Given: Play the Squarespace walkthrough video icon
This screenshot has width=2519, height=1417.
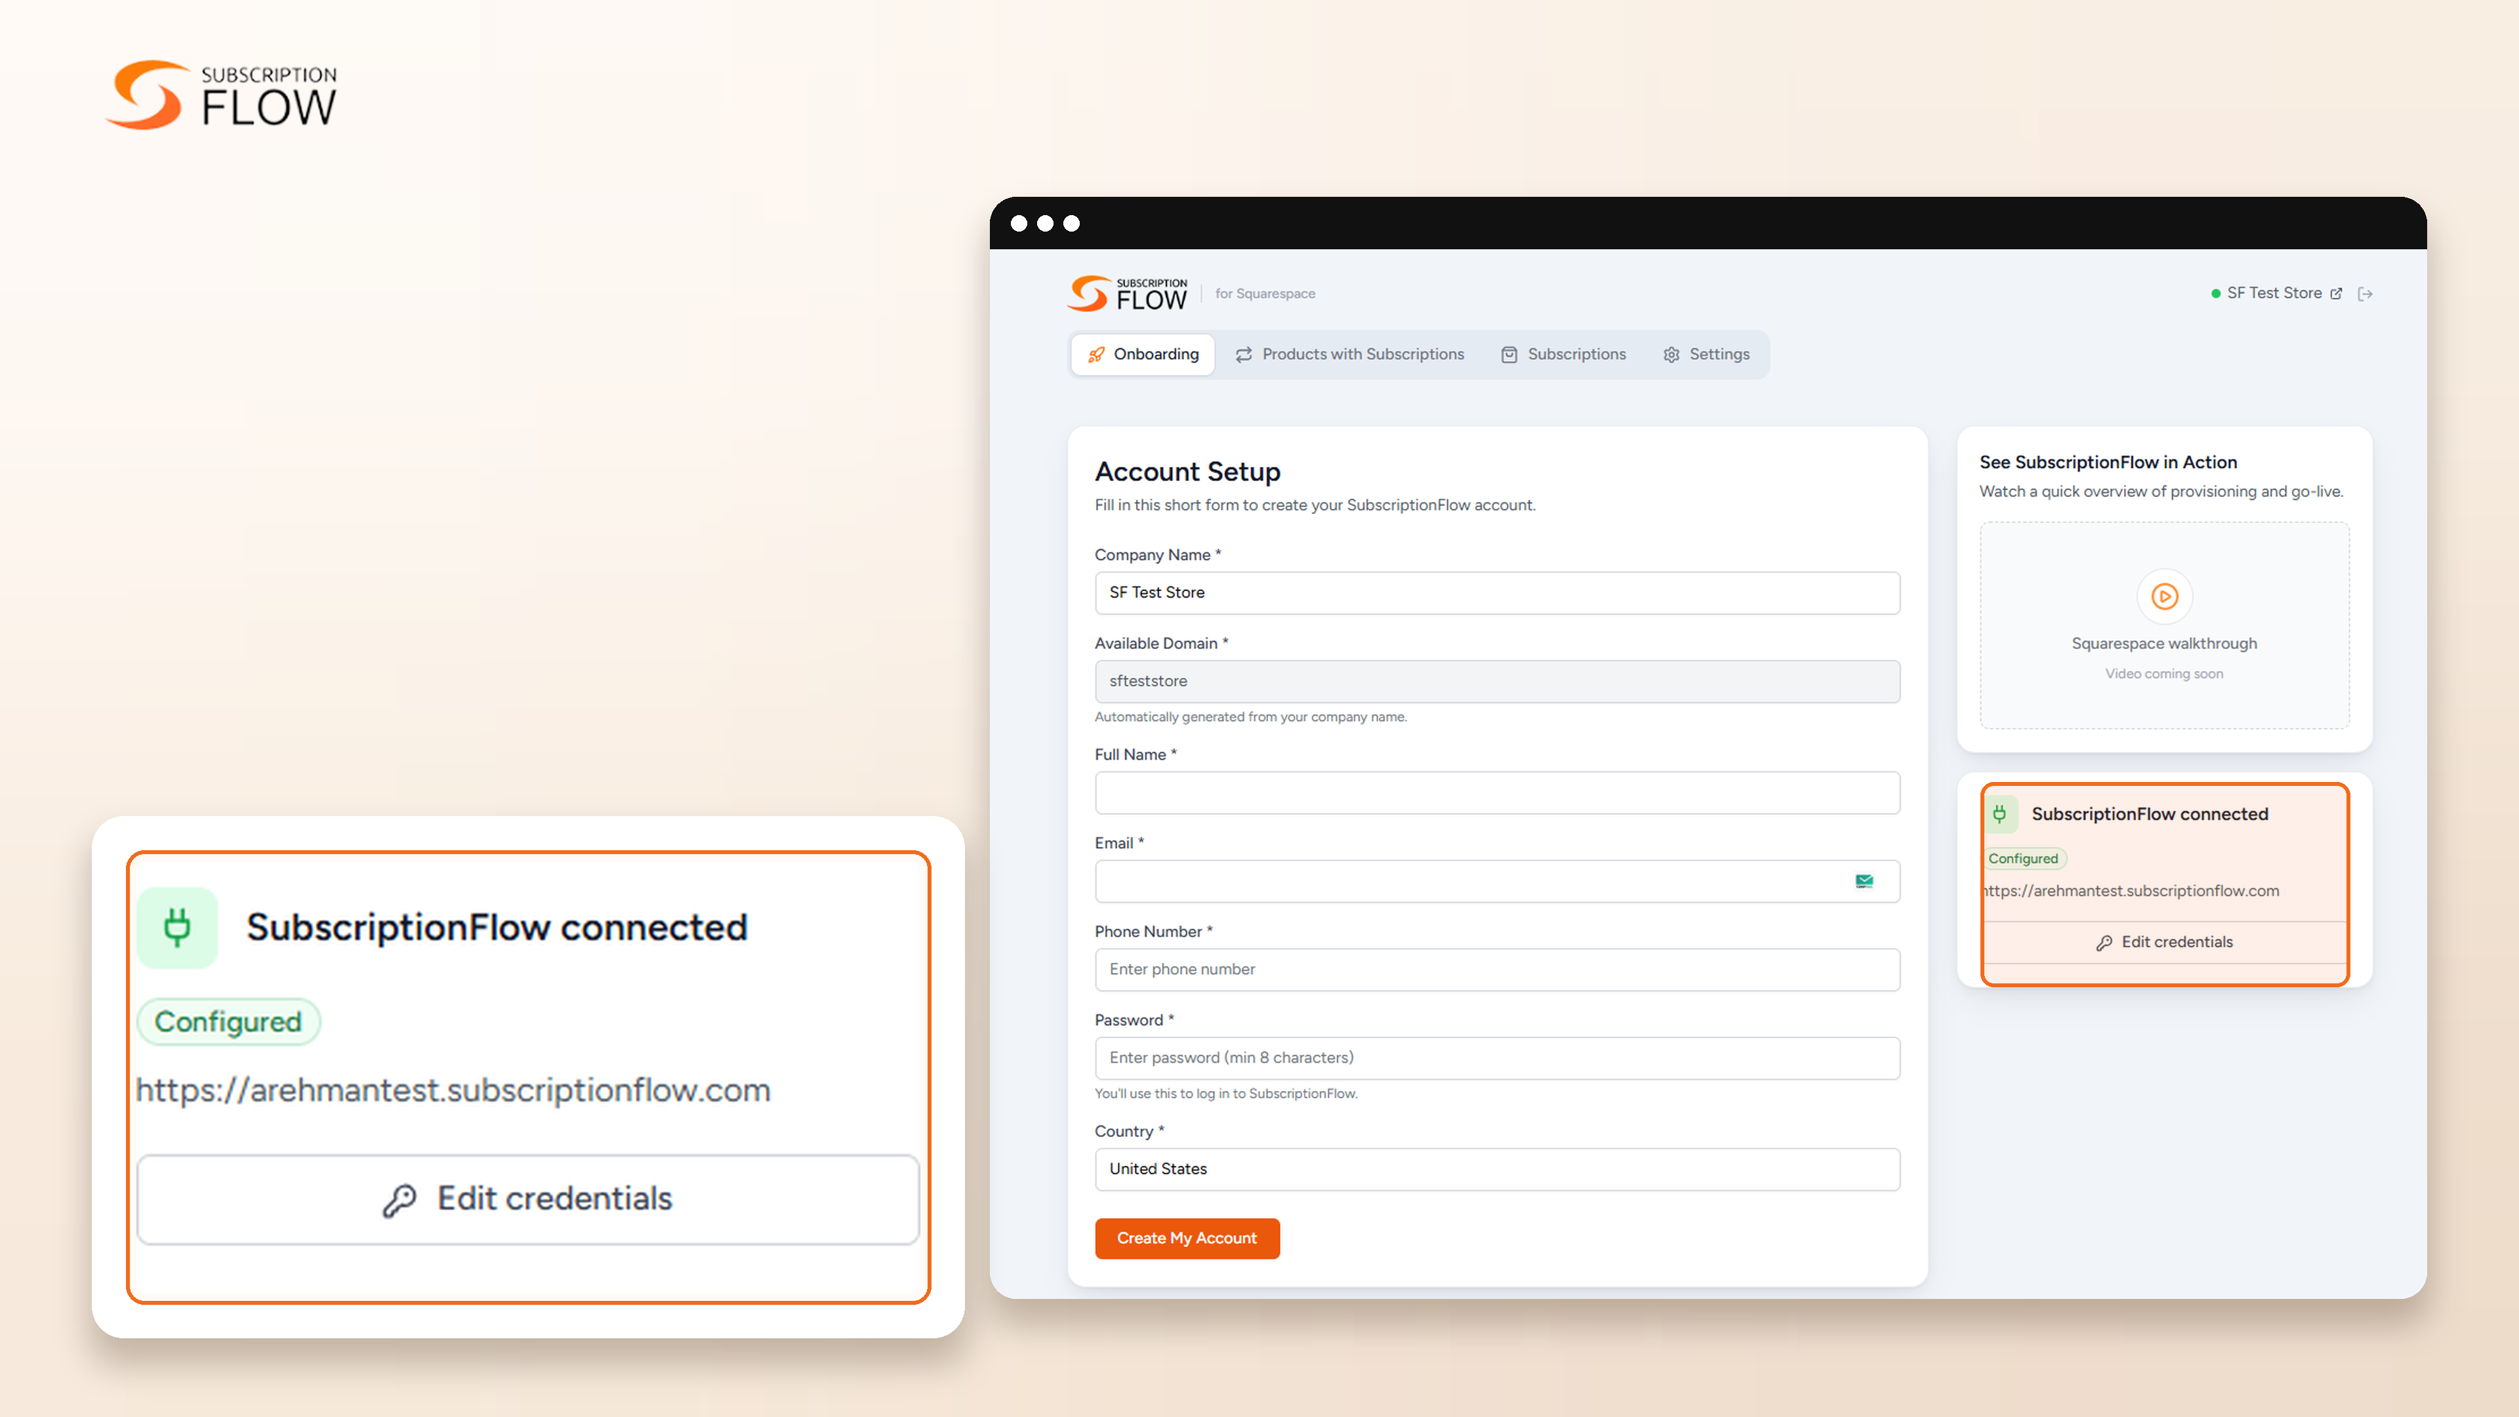Looking at the screenshot, I should 2164,596.
